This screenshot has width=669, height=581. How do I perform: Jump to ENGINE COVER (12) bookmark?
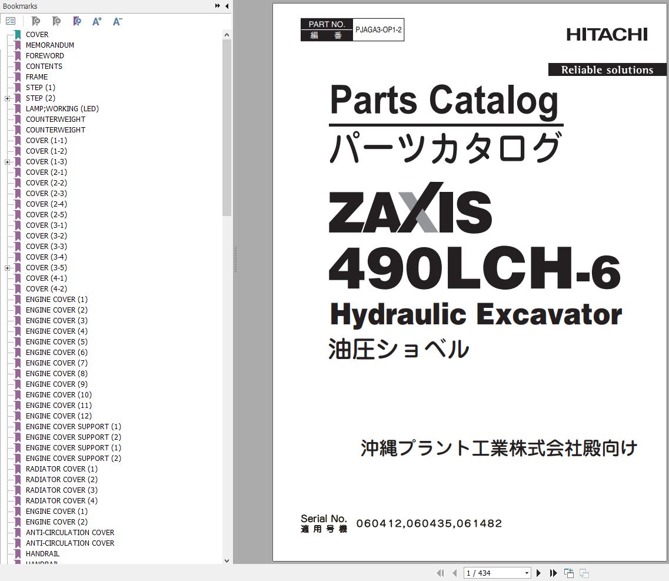pyautogui.click(x=59, y=416)
